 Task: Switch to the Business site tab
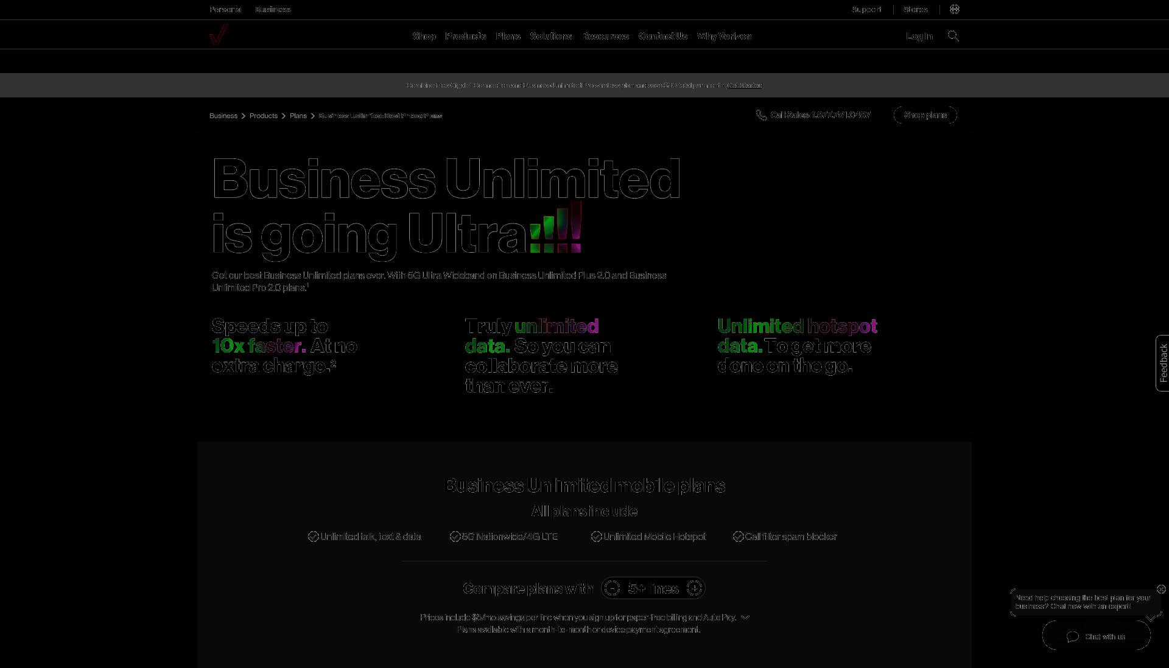[273, 9]
